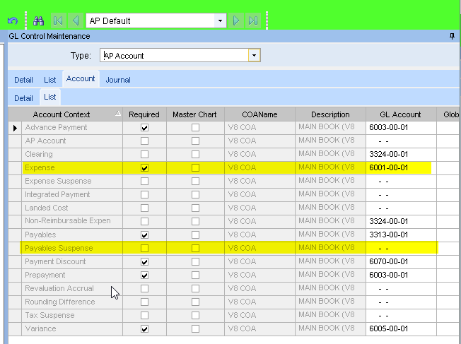Click the Expense Suspense context cell
The width and height of the screenshot is (461, 344).
click(72, 182)
